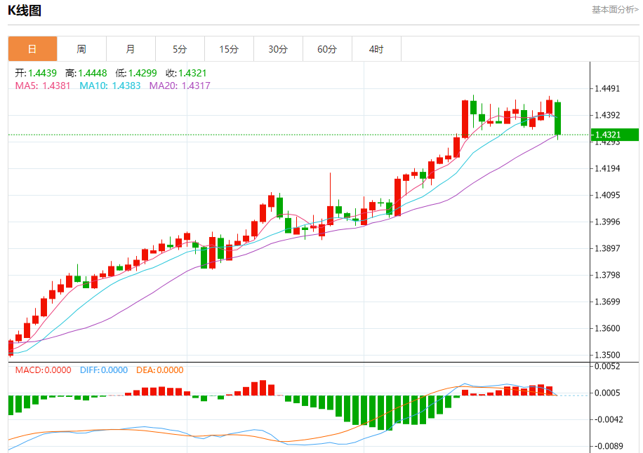Click the DEA:0.0000 label
The width and height of the screenshot is (643, 453).
[x=160, y=370]
